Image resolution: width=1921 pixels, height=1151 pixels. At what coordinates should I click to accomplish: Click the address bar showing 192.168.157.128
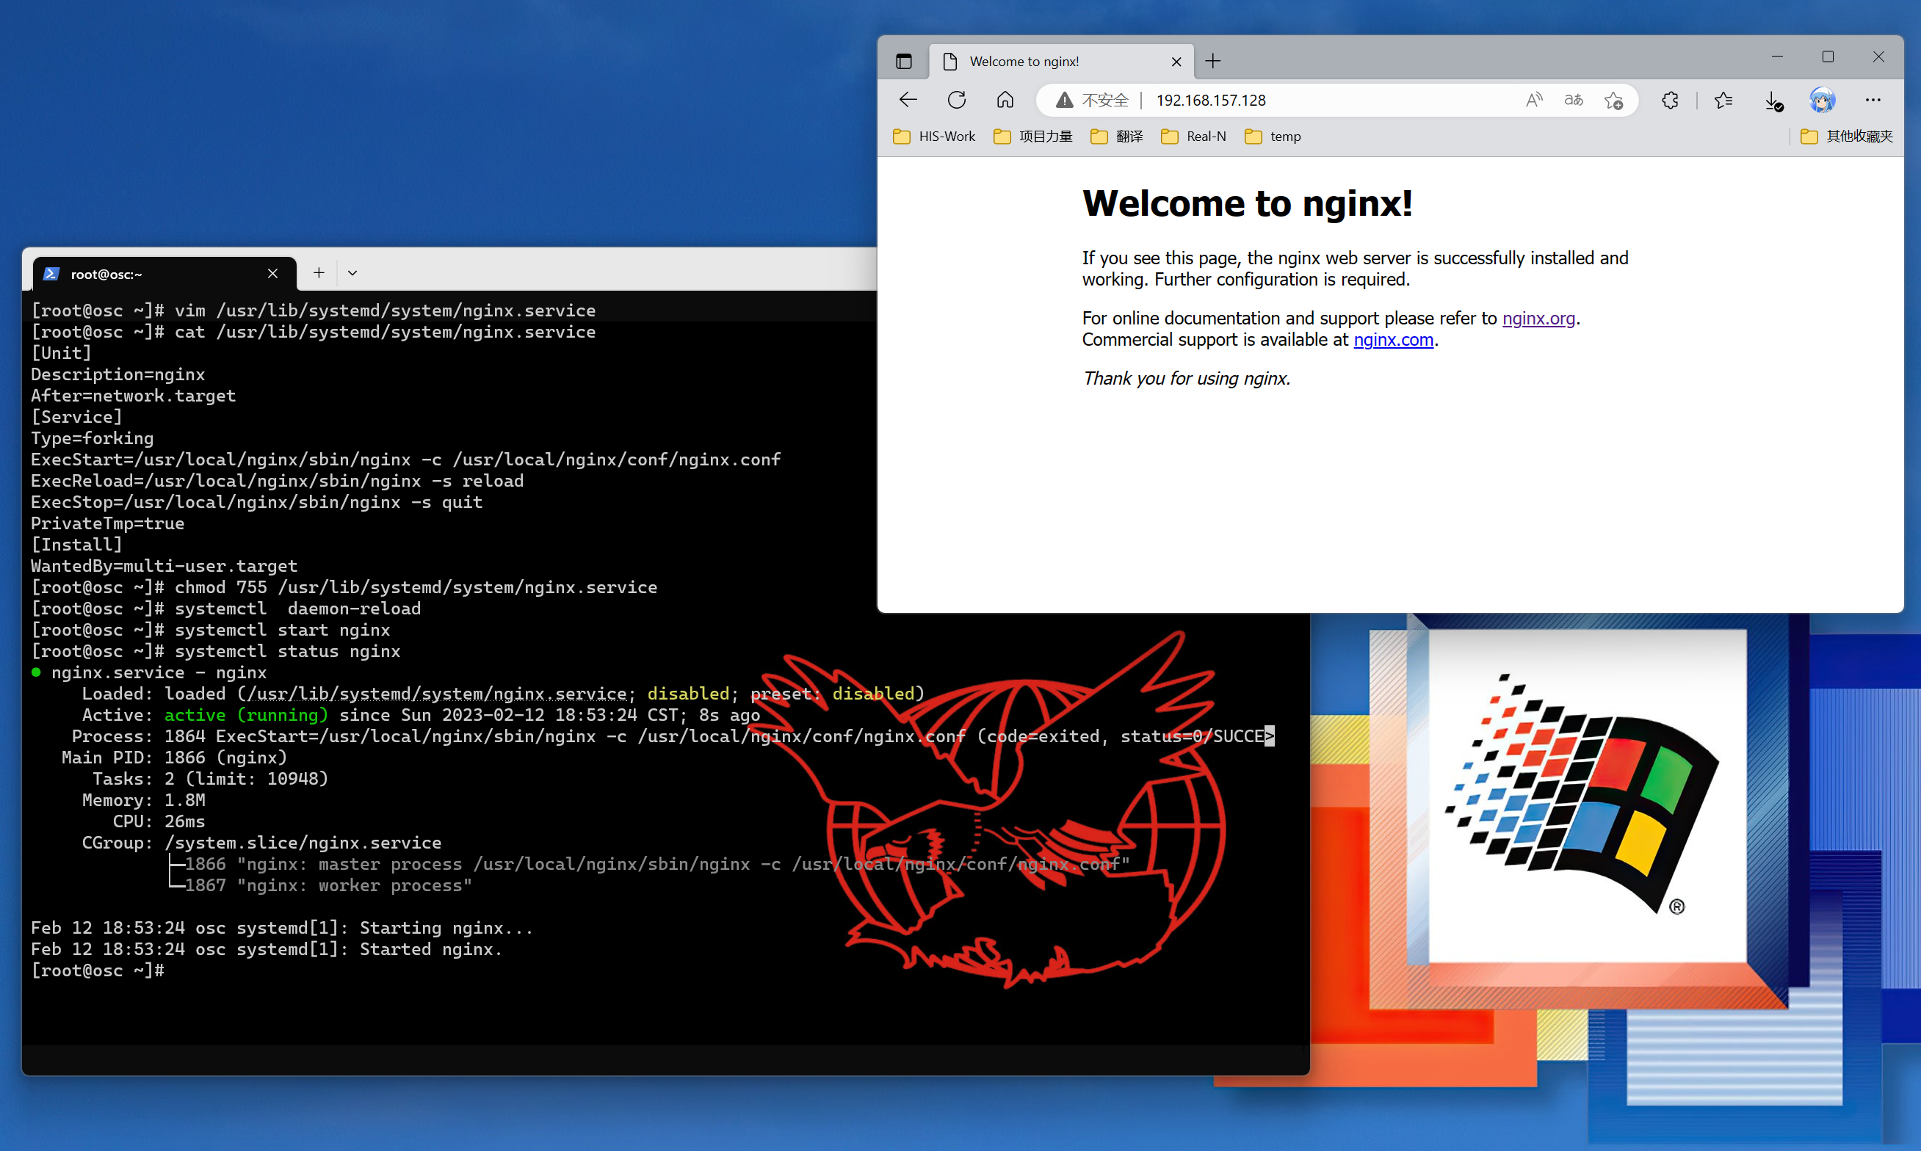tap(1319, 100)
